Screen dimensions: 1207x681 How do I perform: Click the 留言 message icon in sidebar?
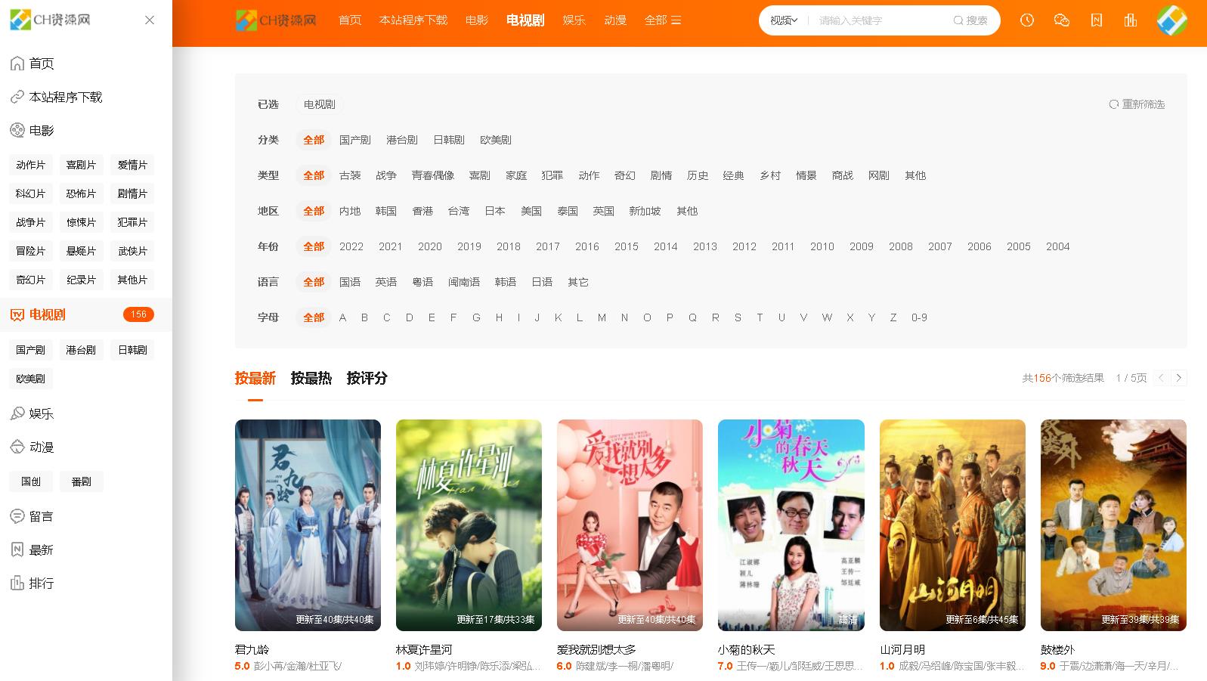coord(17,516)
